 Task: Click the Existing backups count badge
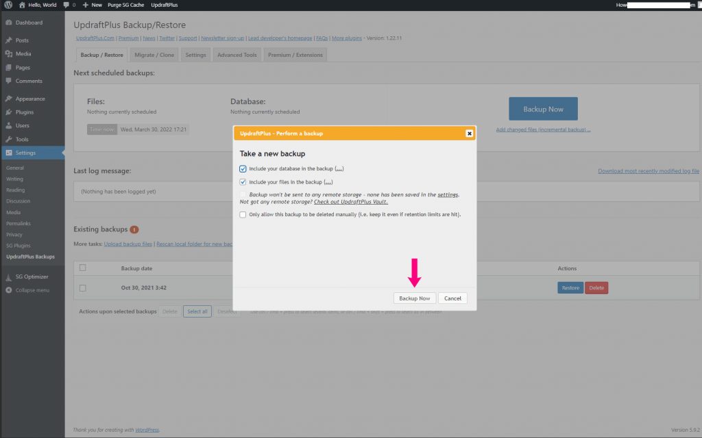pos(134,229)
